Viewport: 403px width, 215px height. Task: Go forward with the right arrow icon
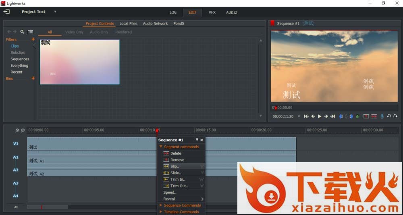coord(15,32)
